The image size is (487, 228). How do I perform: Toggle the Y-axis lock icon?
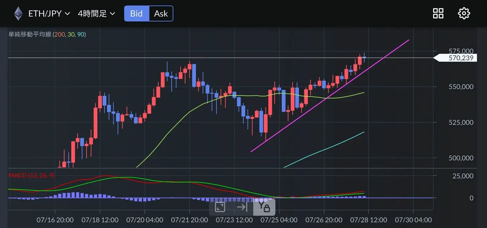[264, 207]
